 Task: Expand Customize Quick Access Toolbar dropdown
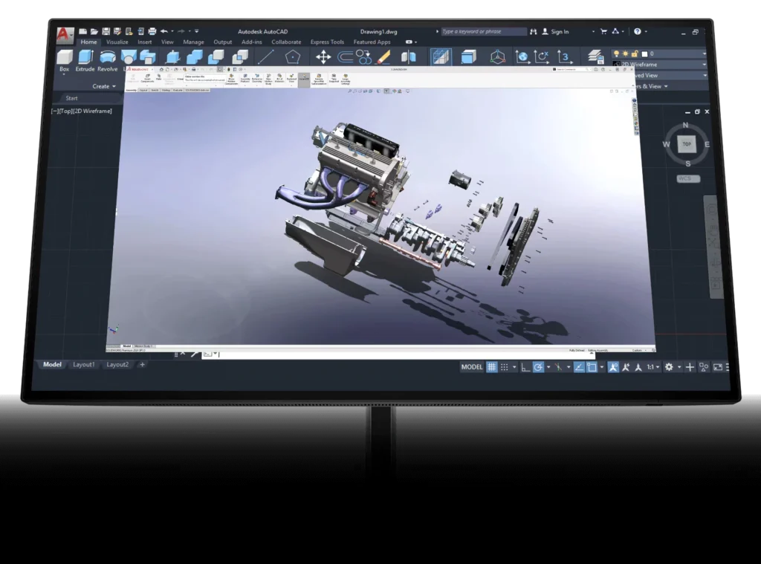196,31
